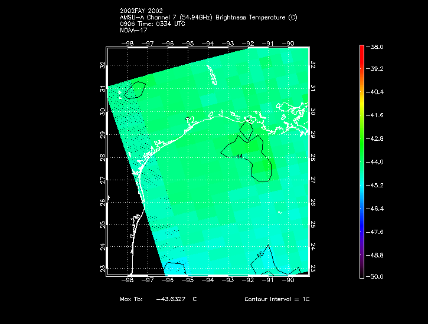428x324 pixels.
Task: Click the 31 label on the right latitude axis
Action: point(313,88)
